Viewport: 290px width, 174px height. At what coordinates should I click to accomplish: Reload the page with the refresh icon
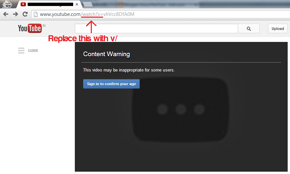(x=25, y=14)
